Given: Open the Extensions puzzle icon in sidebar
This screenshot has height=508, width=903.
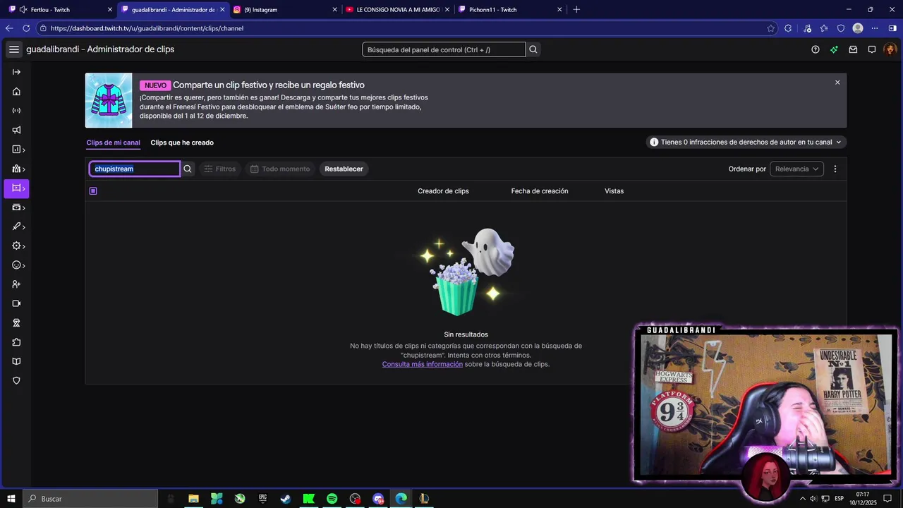Looking at the screenshot, I should coord(16,342).
